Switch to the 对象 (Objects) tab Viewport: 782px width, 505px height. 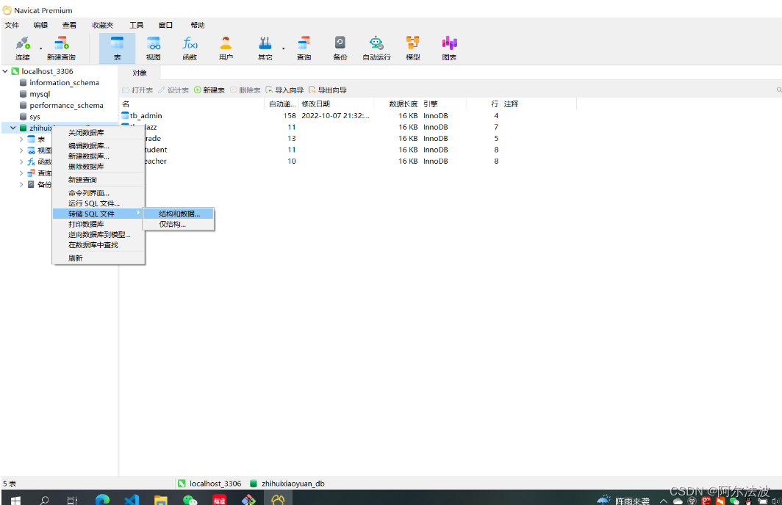coord(140,73)
